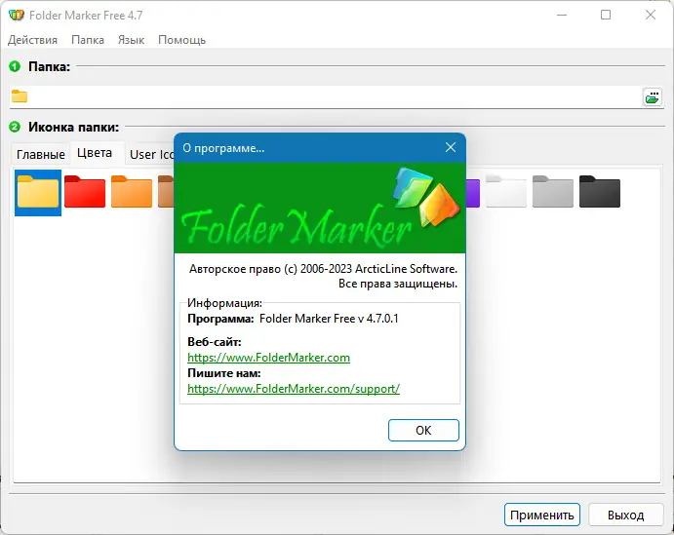Screen dimensions: 674x535
Task: Select the red folder icon
Action: click(85, 192)
